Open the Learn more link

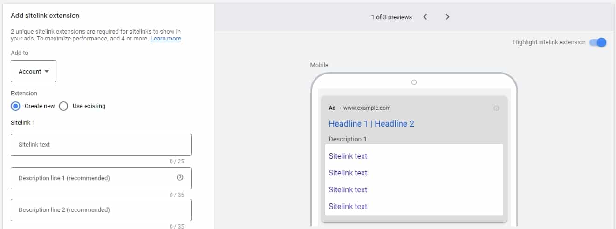click(x=165, y=39)
